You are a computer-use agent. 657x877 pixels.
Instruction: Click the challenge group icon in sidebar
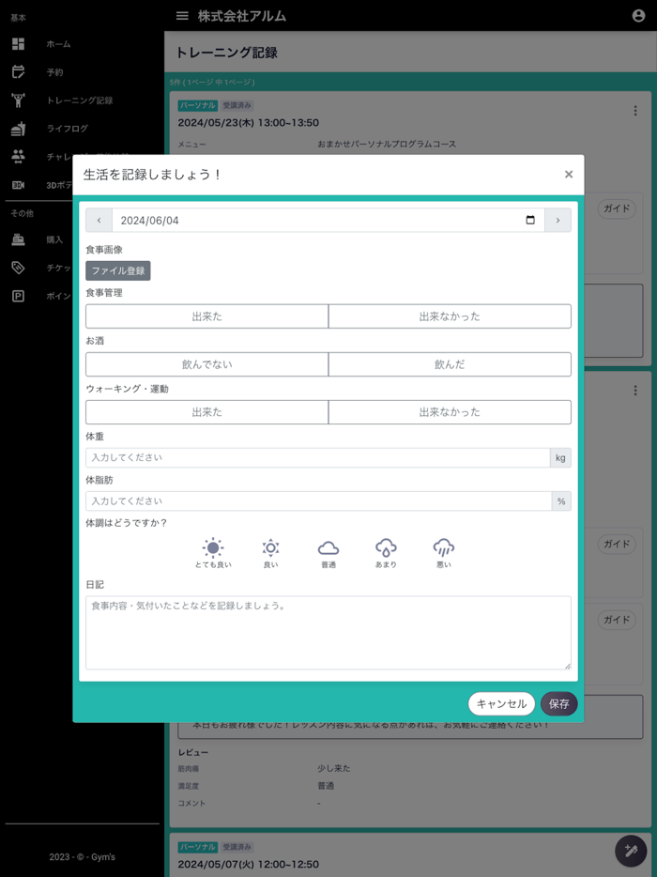point(19,157)
